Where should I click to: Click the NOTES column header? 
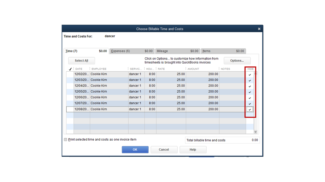(x=225, y=69)
